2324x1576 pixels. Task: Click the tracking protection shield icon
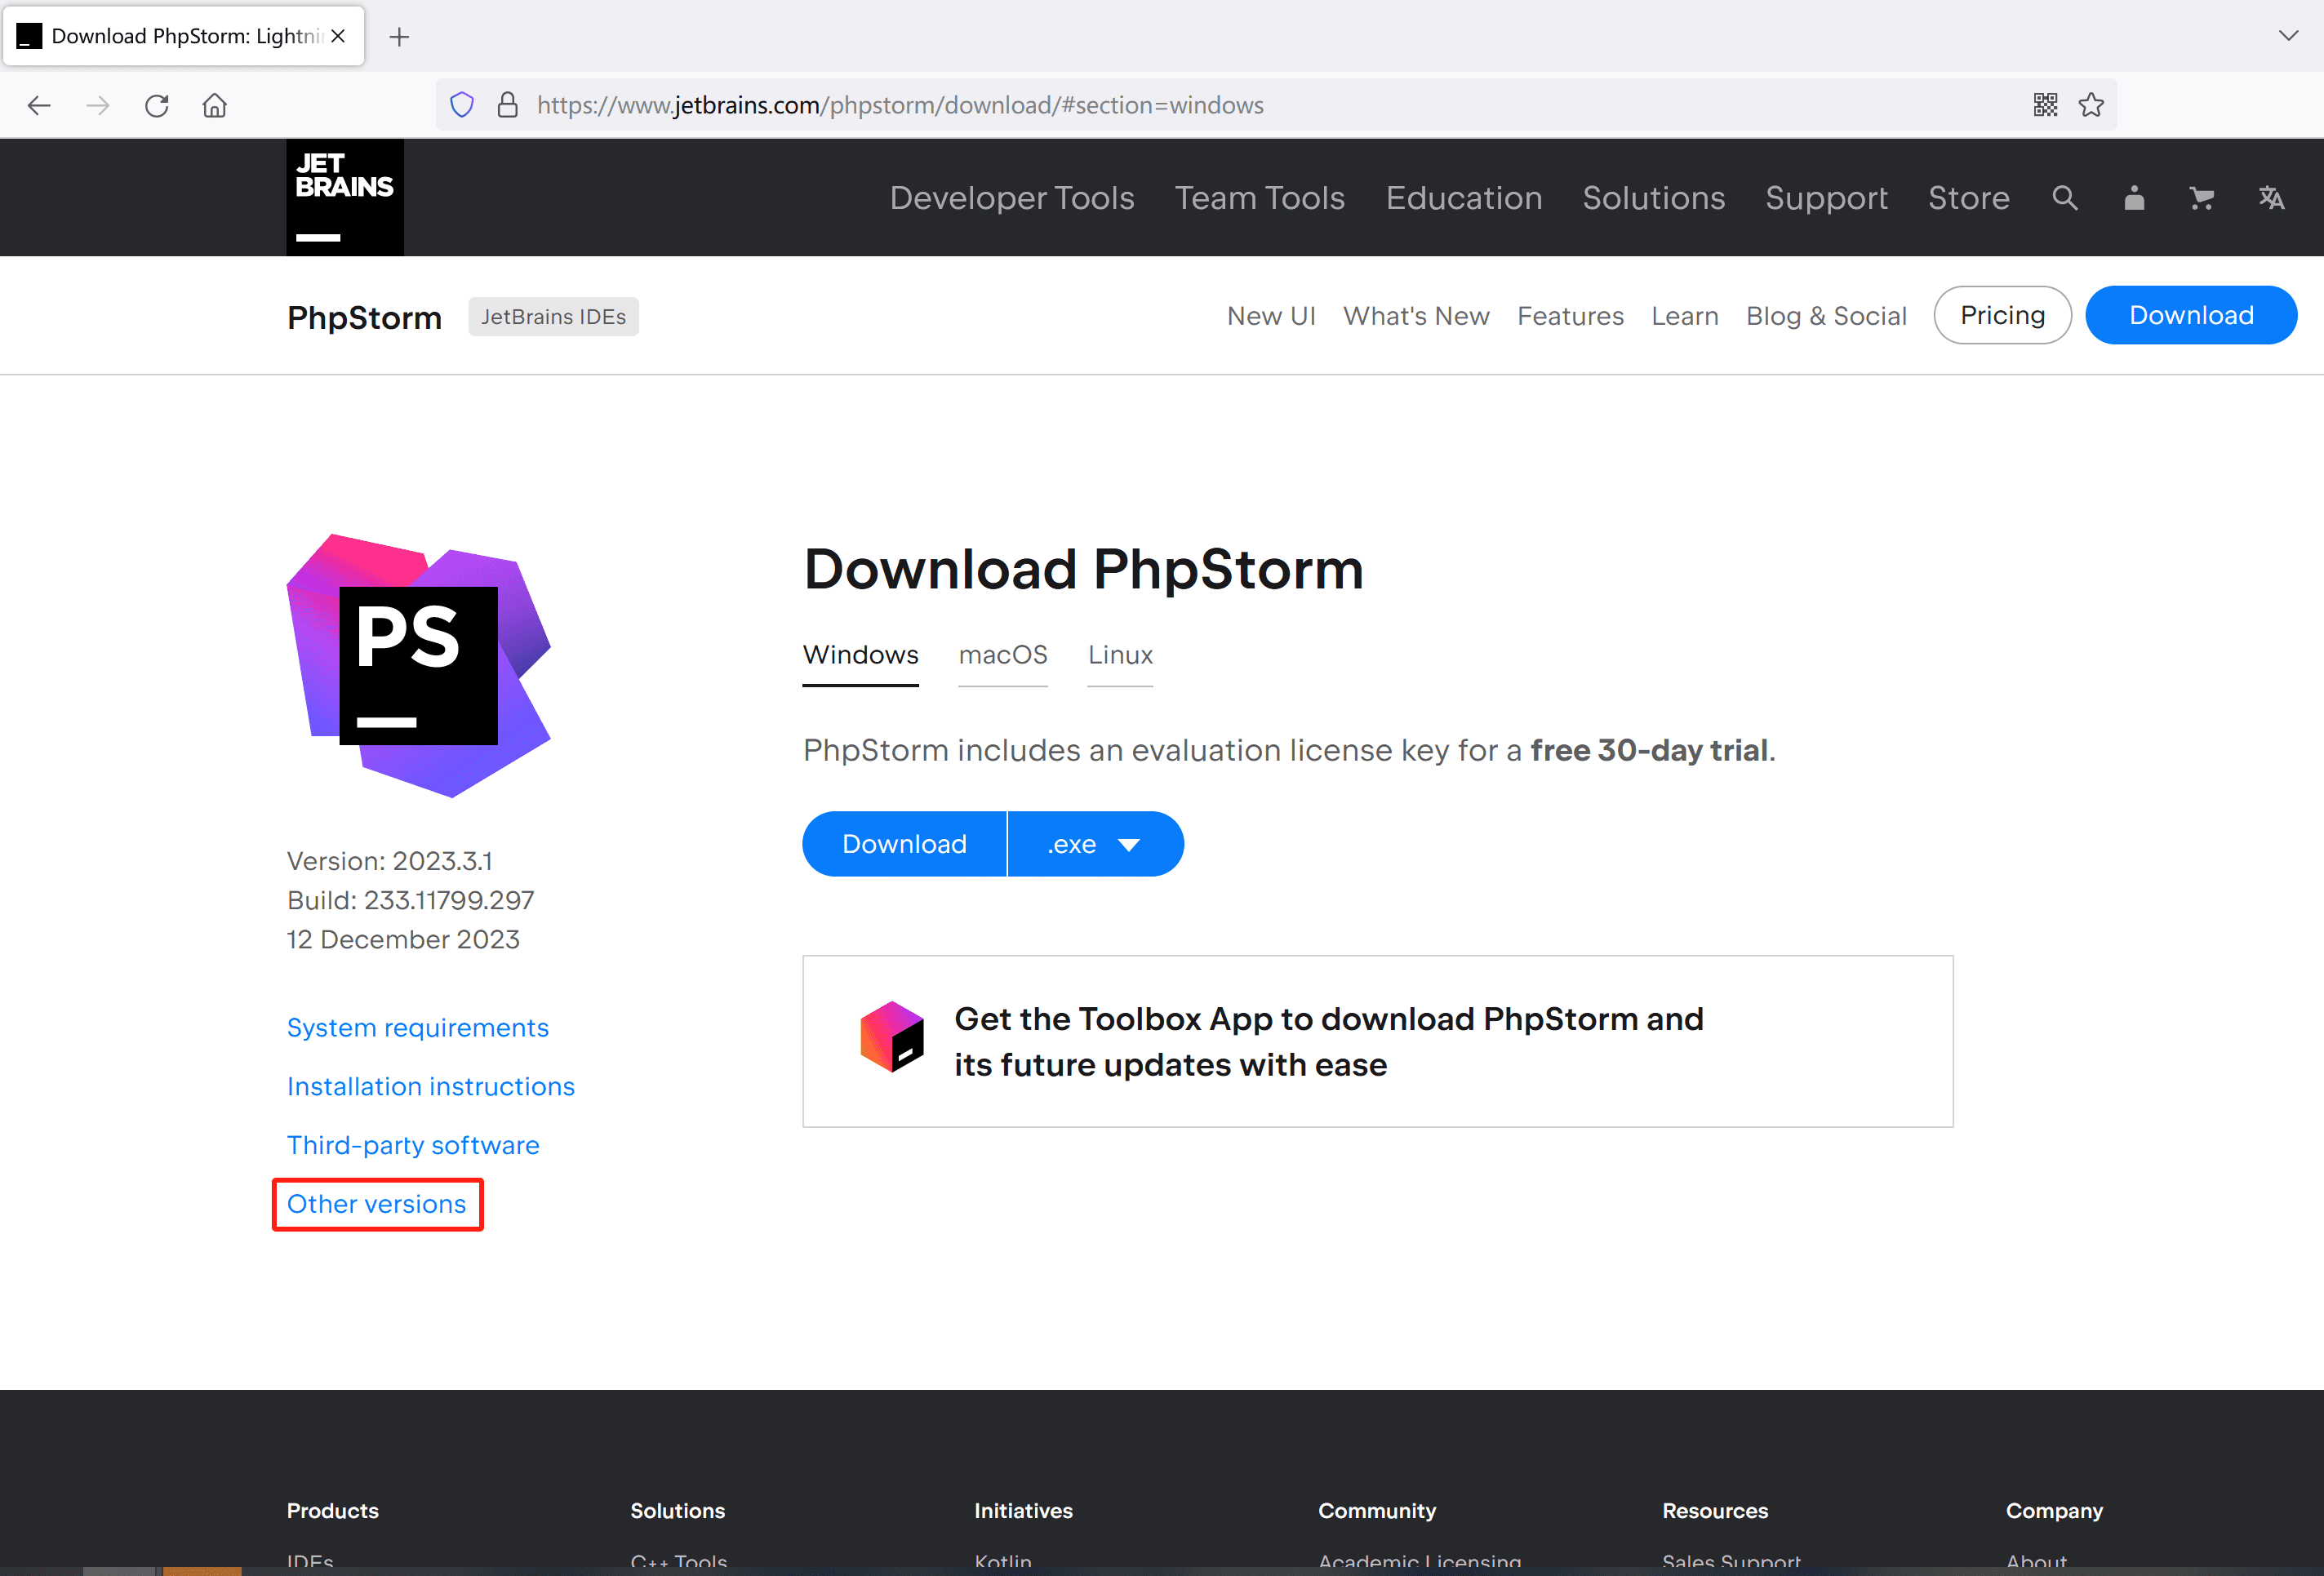(x=461, y=104)
